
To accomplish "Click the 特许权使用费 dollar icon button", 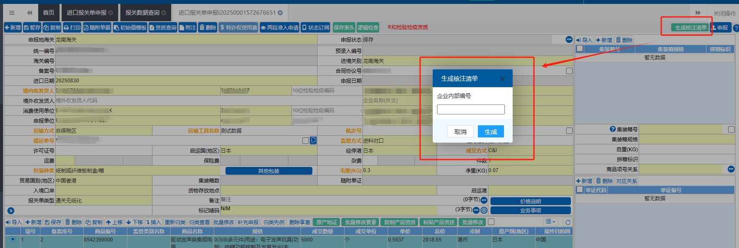I will pos(239,28).
